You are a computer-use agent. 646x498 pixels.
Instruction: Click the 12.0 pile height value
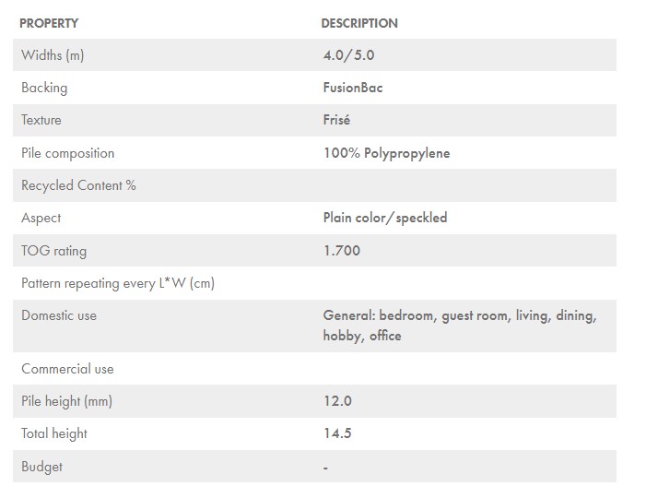tap(337, 401)
